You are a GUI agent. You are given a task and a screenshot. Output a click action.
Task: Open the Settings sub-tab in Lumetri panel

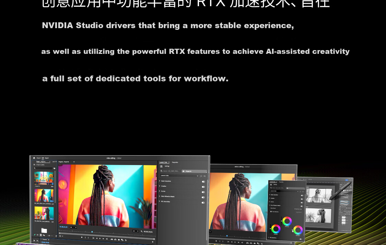(x=167, y=166)
